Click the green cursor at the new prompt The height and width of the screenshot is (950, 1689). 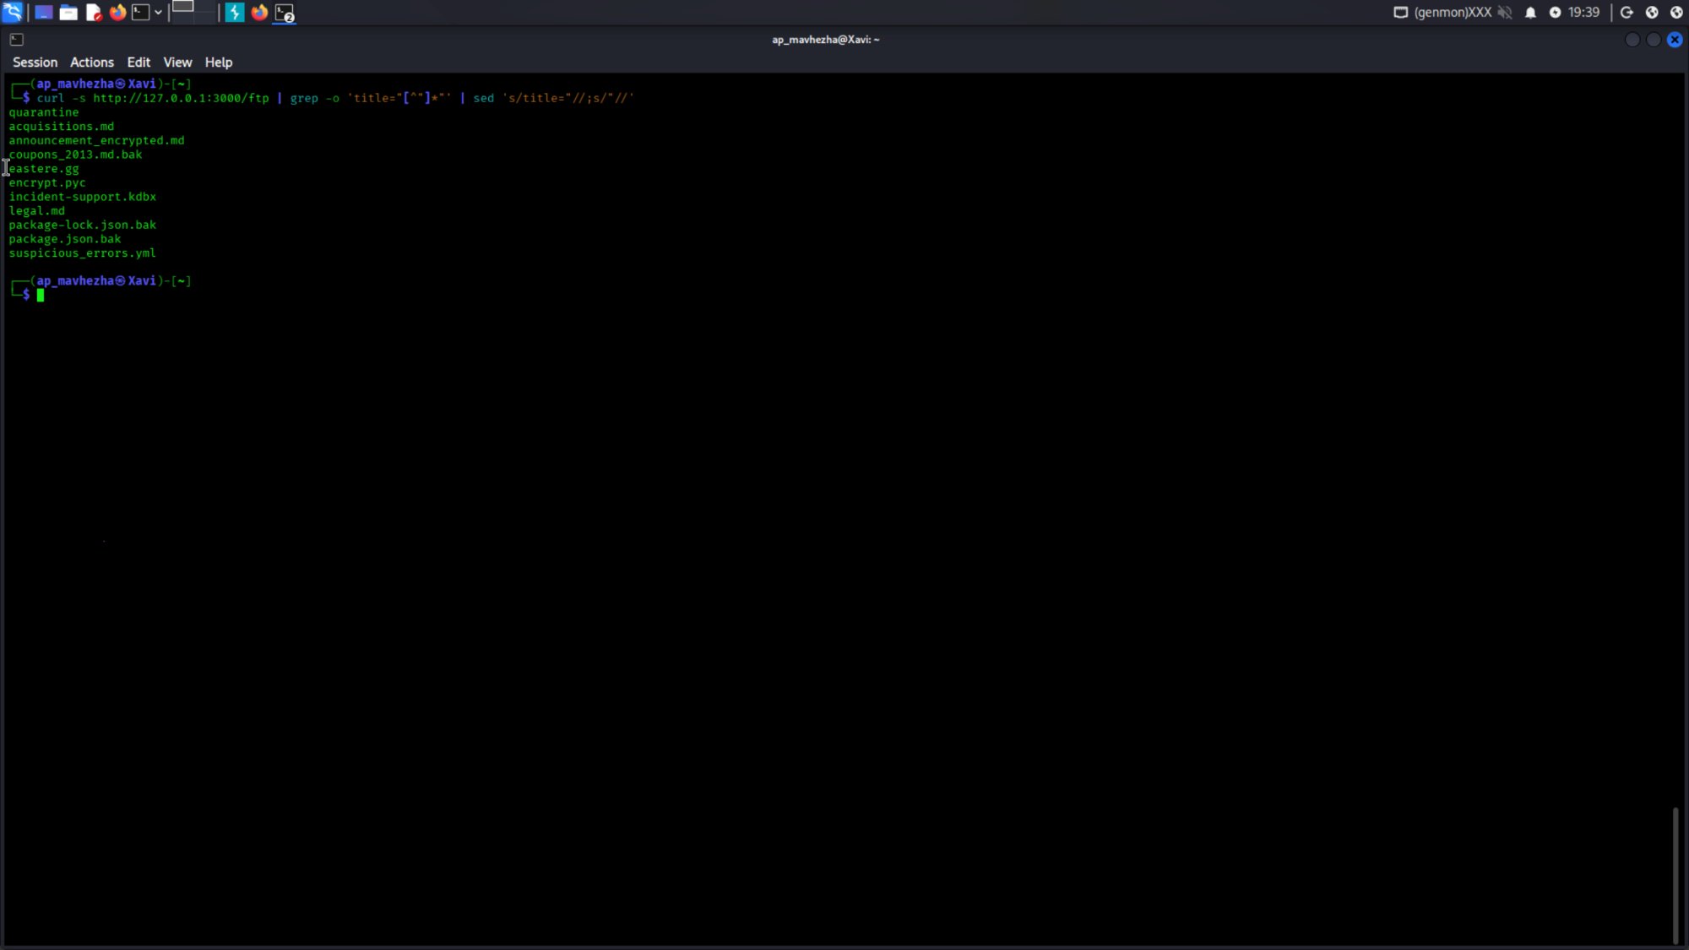tap(40, 296)
